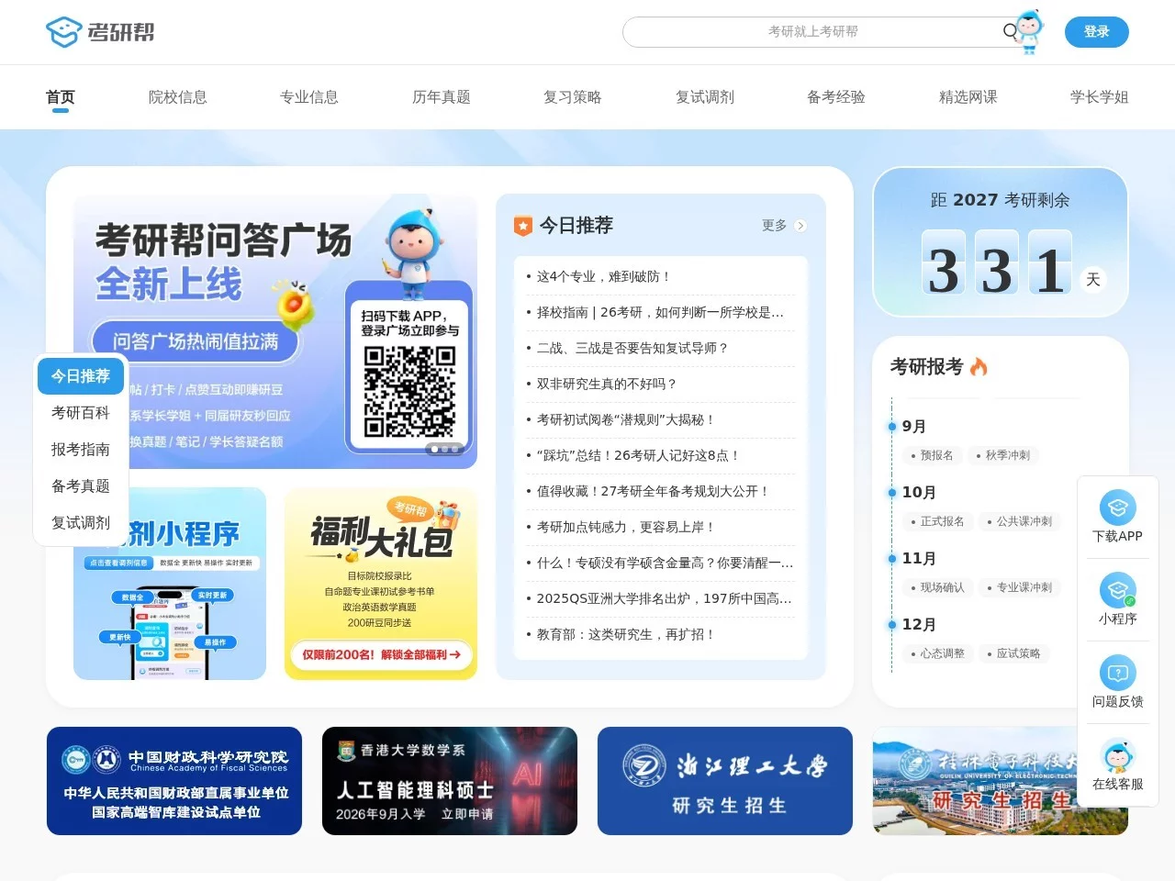Click 仅限前200名 解锁全部福利 button
The height and width of the screenshot is (881, 1175).
pos(381,654)
